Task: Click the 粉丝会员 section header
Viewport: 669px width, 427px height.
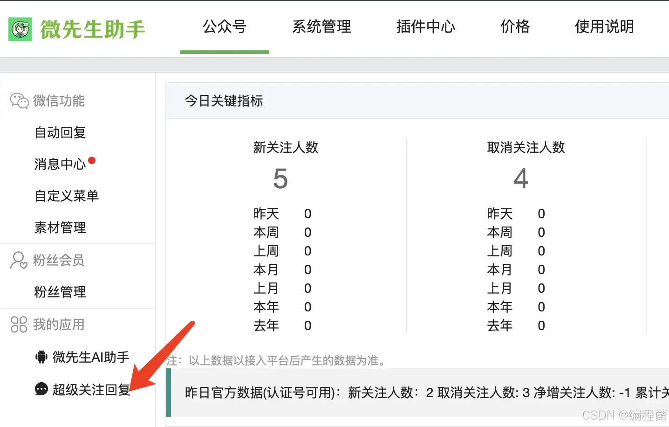Action: (59, 260)
